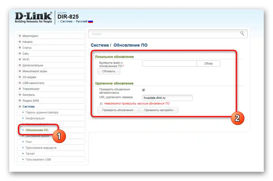Expand the Начало menu section

coord(51,42)
